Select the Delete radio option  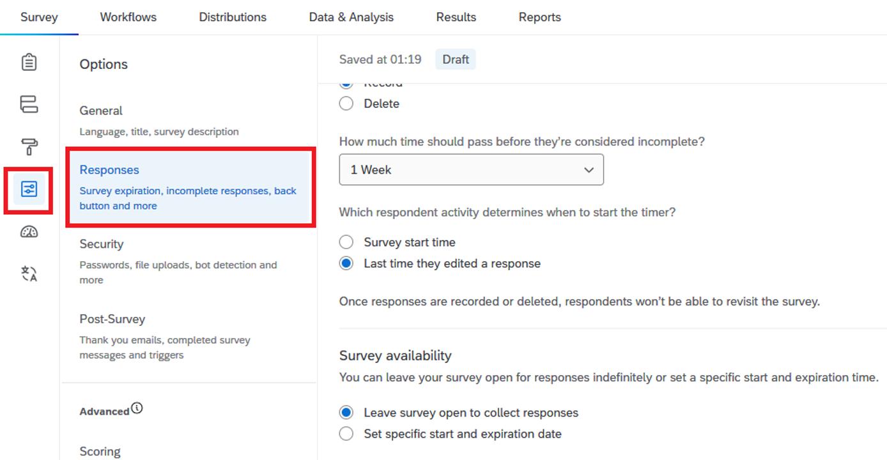click(x=346, y=103)
